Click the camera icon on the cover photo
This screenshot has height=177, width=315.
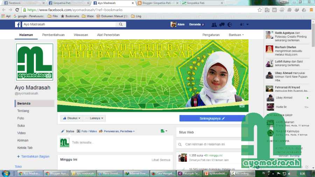[x=242, y=105]
